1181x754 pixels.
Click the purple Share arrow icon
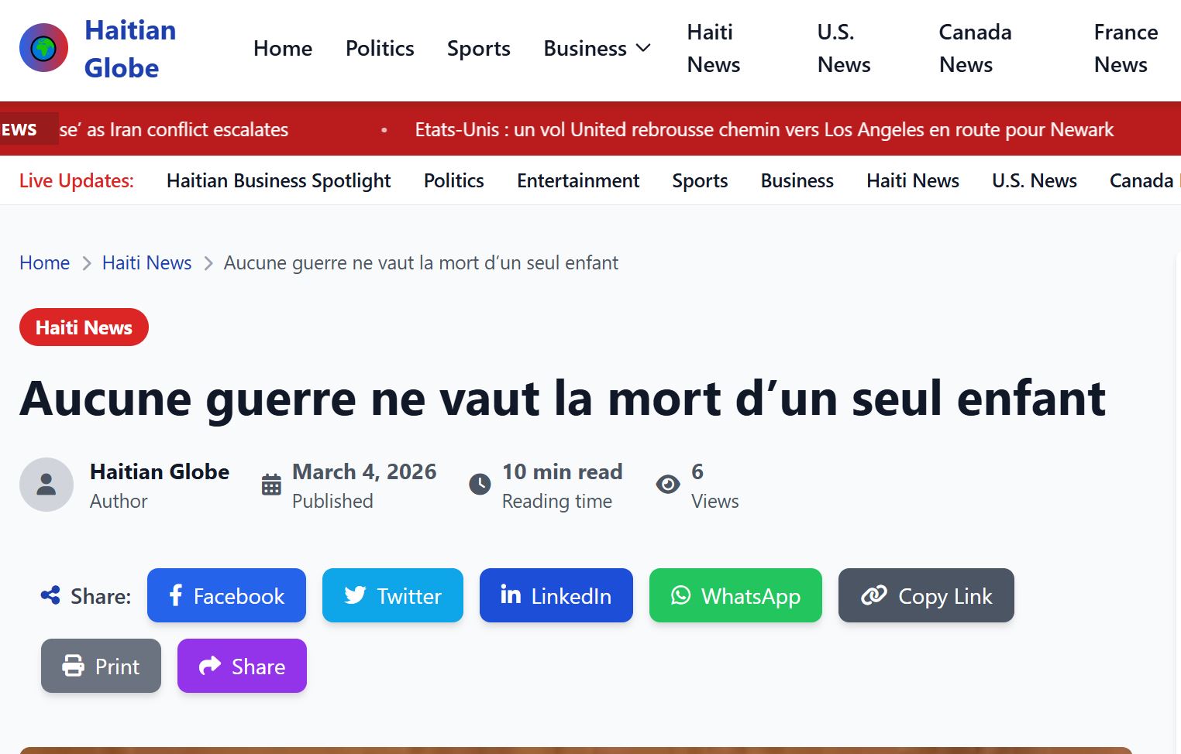210,666
